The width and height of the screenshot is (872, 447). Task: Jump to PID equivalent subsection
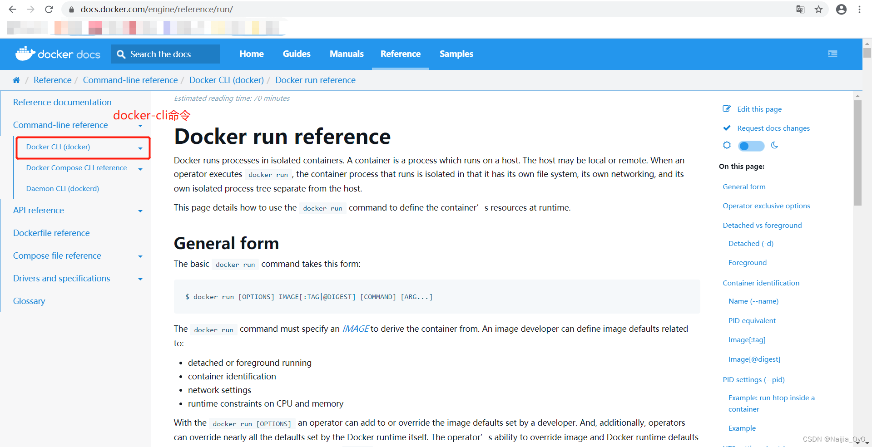pos(752,320)
